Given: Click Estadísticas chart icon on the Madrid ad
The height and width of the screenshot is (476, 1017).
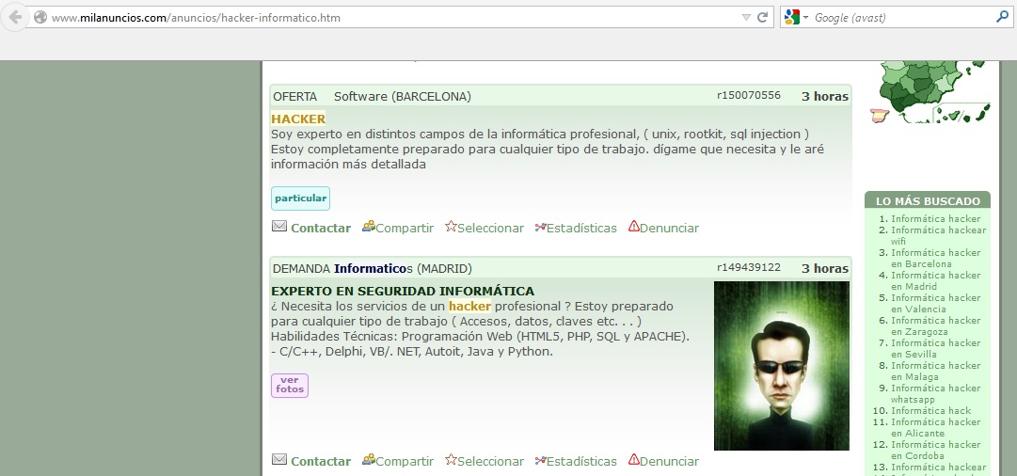Looking at the screenshot, I should (x=541, y=460).
